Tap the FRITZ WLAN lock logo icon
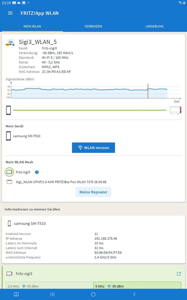Viewport: 187px width, 300px height. click(x=10, y=42)
